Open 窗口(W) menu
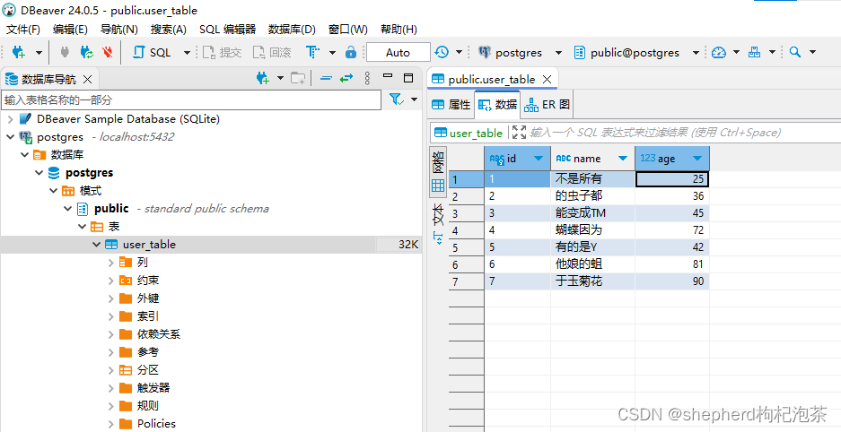 pos(348,30)
